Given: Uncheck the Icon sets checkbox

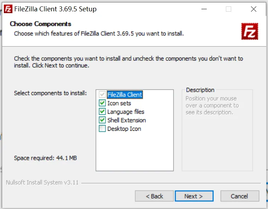Looking at the screenshot, I should pos(102,103).
